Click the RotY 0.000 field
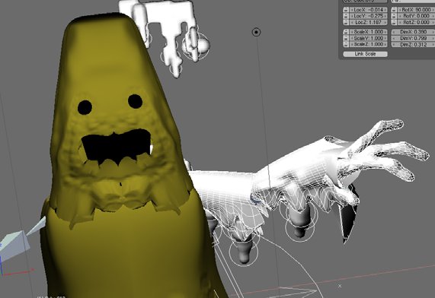This screenshot has height=298, width=435. coord(416,16)
